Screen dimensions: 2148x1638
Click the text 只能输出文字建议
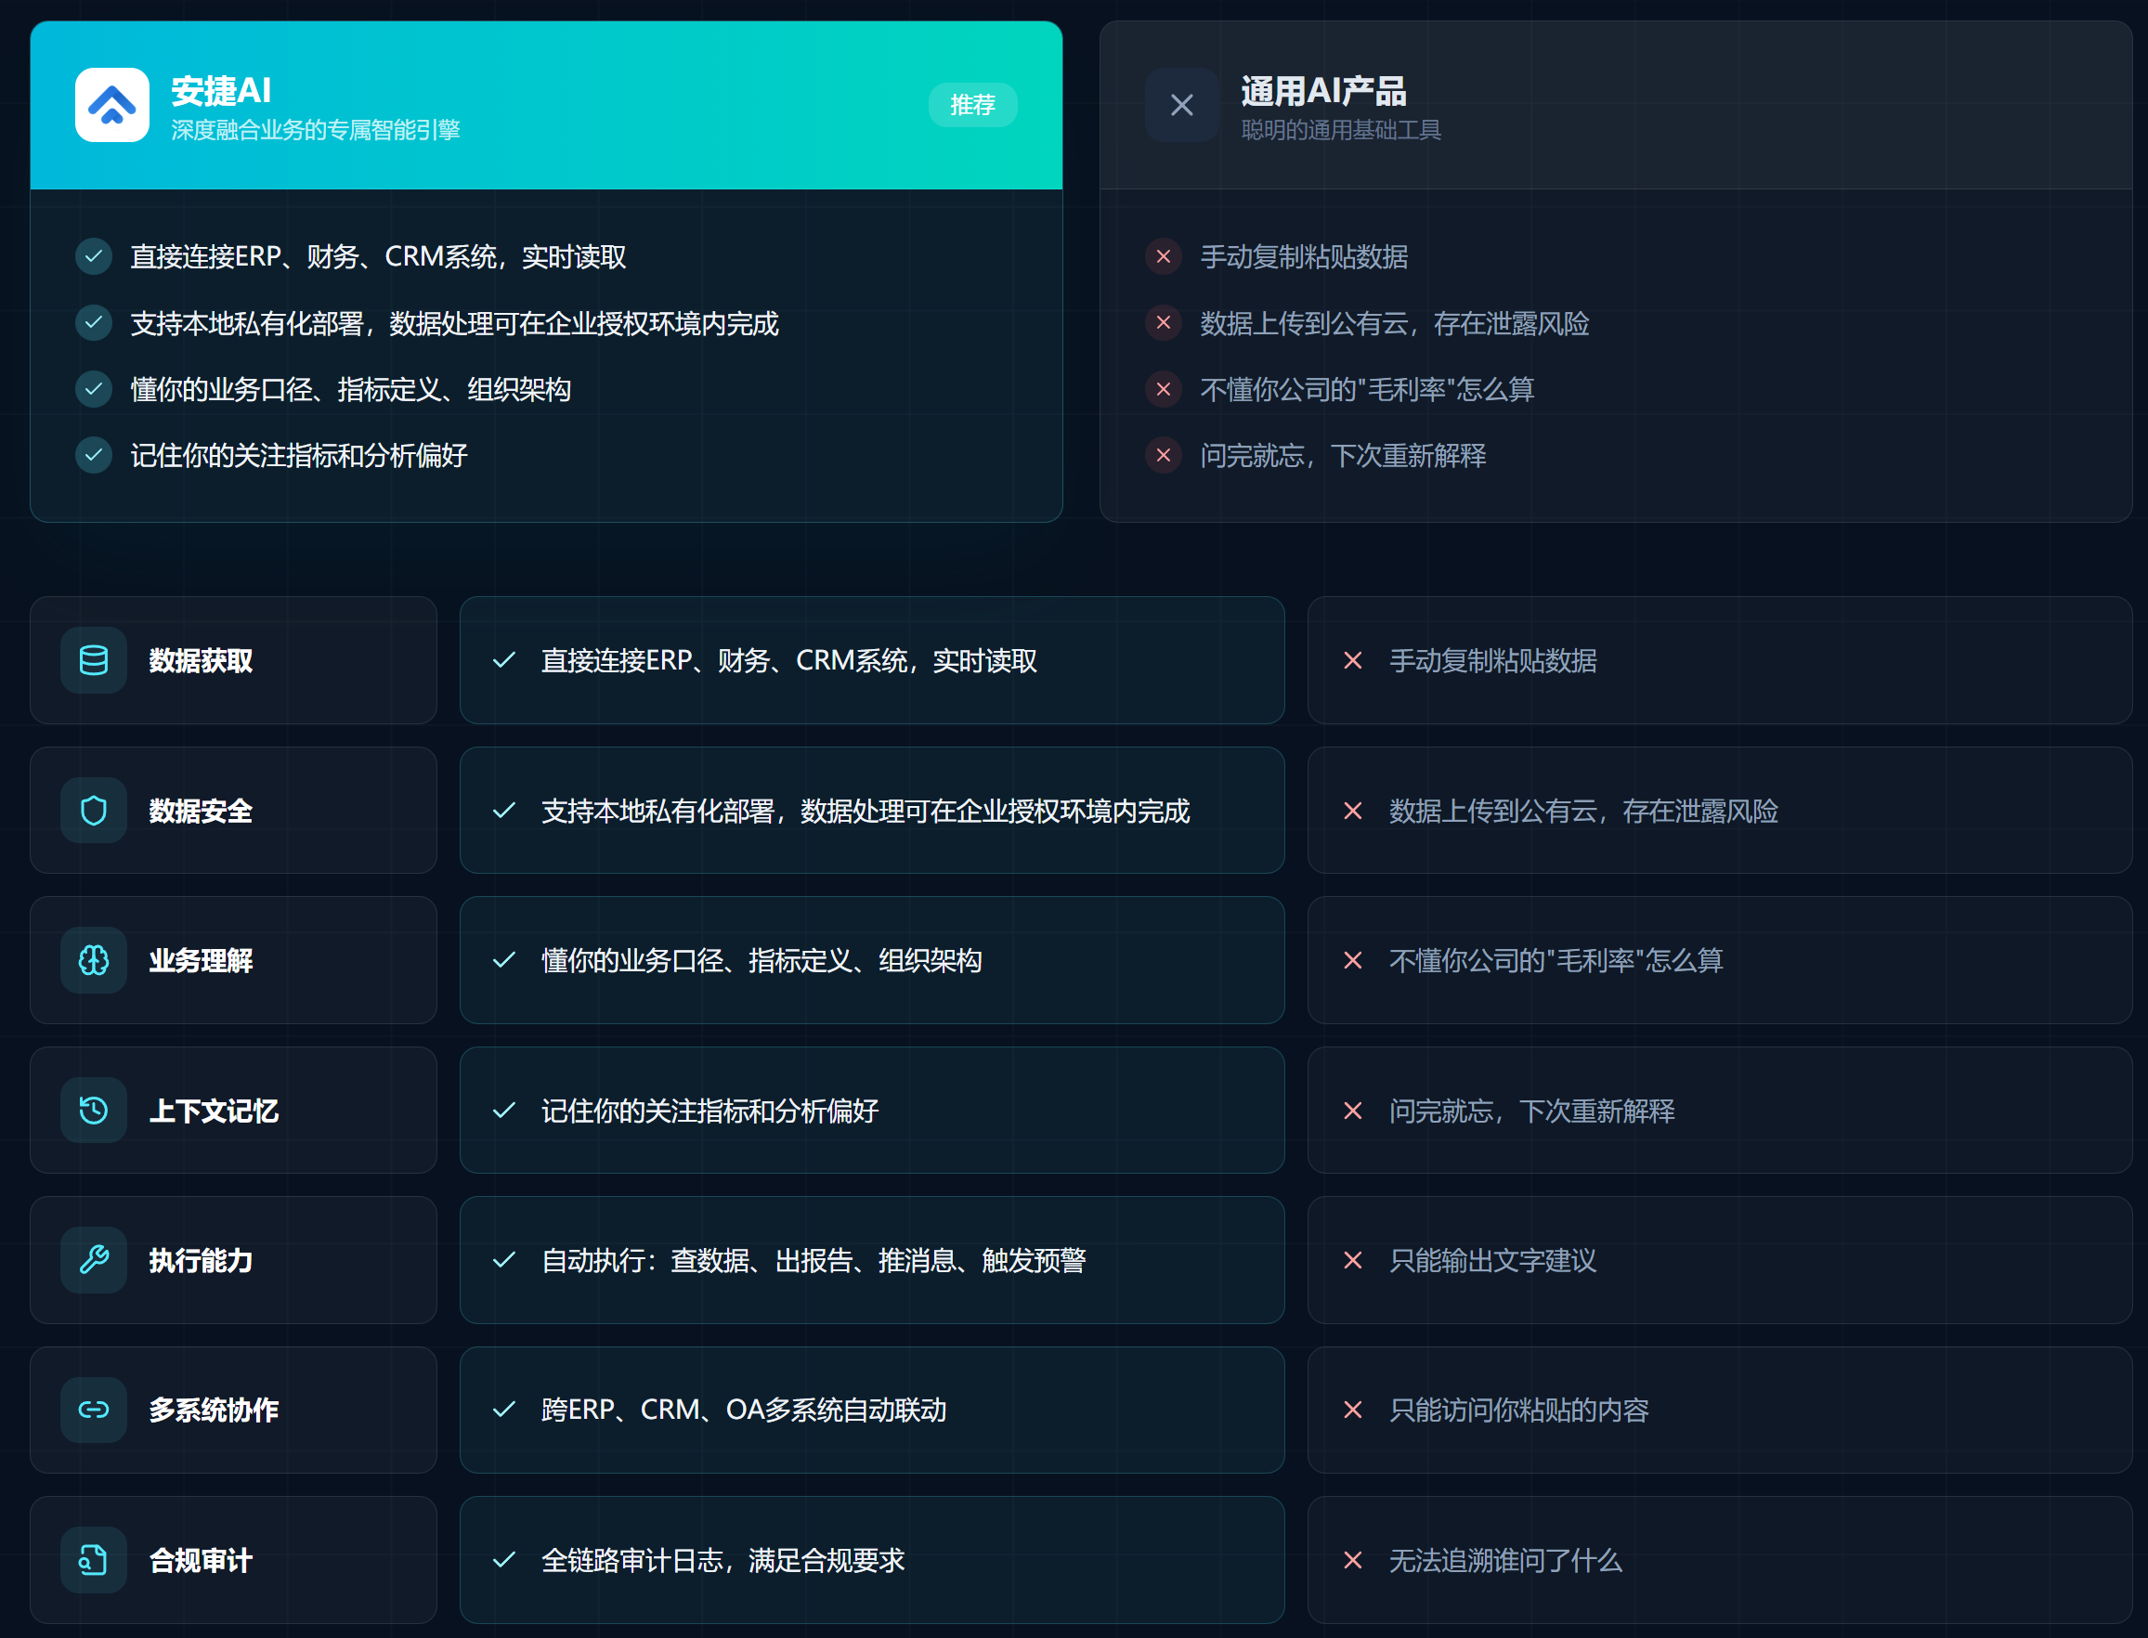(1492, 1261)
